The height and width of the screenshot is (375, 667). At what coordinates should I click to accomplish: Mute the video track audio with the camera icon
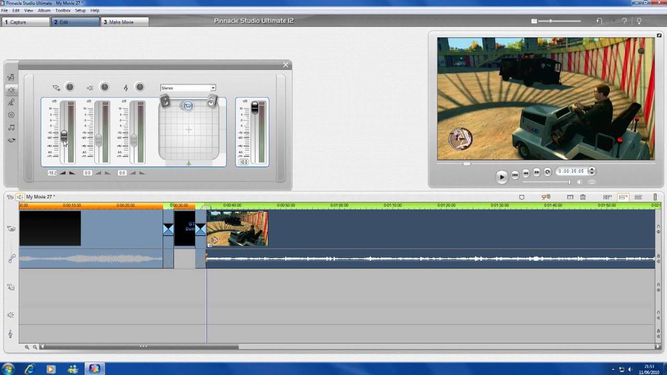click(x=56, y=87)
